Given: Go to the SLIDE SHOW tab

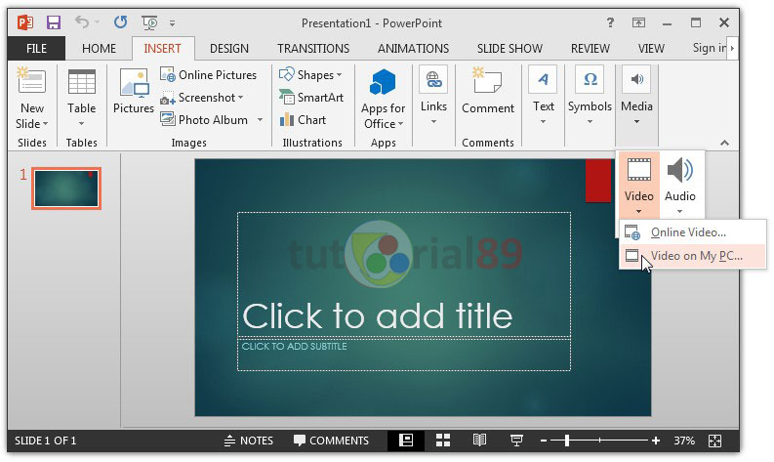Looking at the screenshot, I should click(509, 49).
